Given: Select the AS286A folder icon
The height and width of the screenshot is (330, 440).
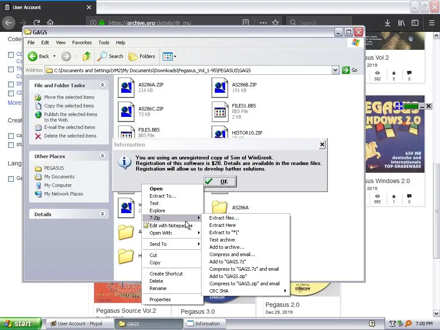Looking at the screenshot, I should click(x=220, y=207).
